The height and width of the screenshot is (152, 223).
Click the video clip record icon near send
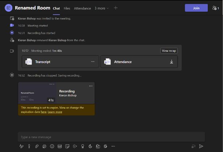[x=194, y=146]
